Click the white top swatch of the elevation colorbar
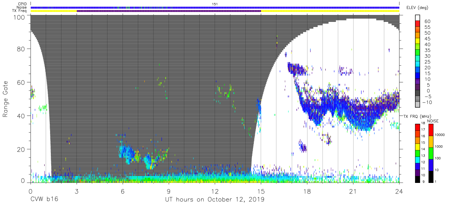 [x=418, y=18]
